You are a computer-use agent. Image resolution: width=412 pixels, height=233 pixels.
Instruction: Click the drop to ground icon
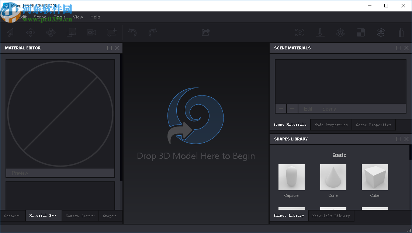click(x=320, y=32)
